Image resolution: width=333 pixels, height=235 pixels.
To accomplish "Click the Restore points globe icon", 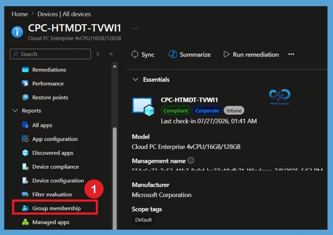I will click(25, 97).
